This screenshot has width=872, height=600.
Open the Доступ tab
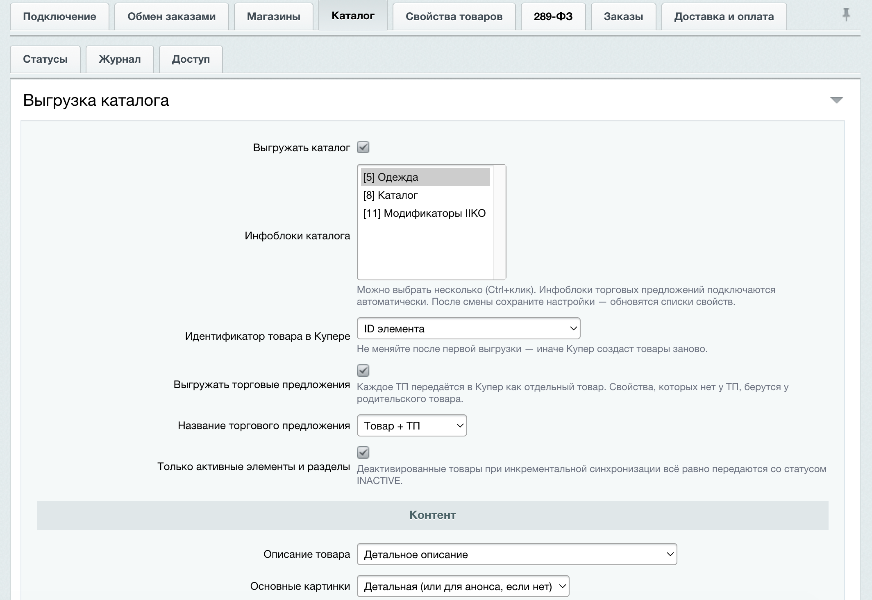pos(191,59)
